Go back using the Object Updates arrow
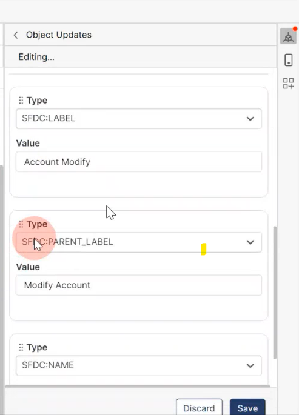Screen dimensions: 299x415 tap(16, 35)
